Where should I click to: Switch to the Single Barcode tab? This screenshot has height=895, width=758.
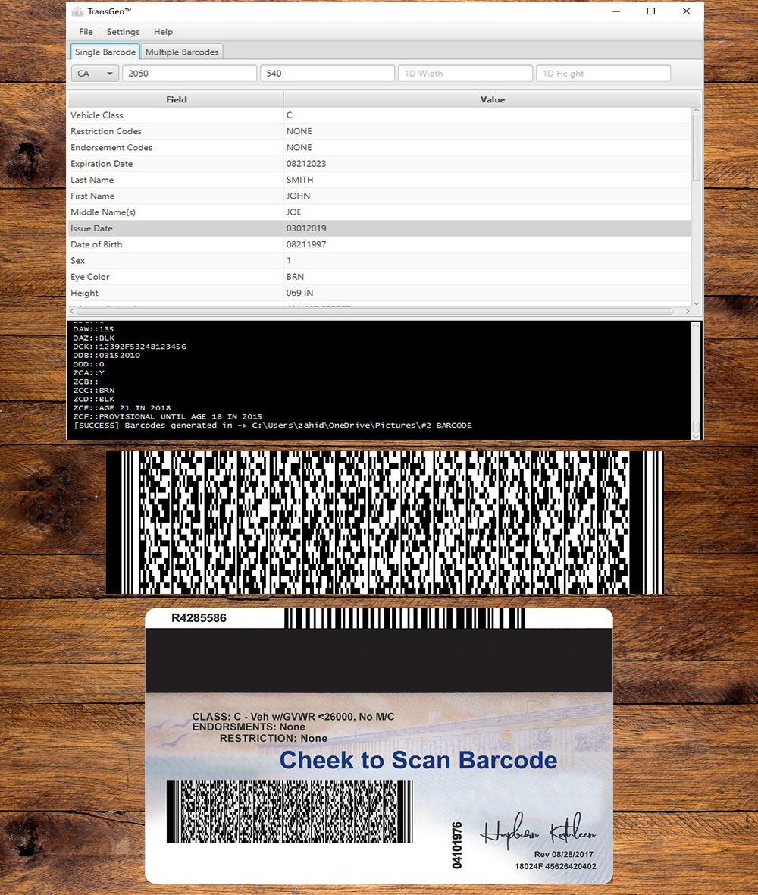105,52
